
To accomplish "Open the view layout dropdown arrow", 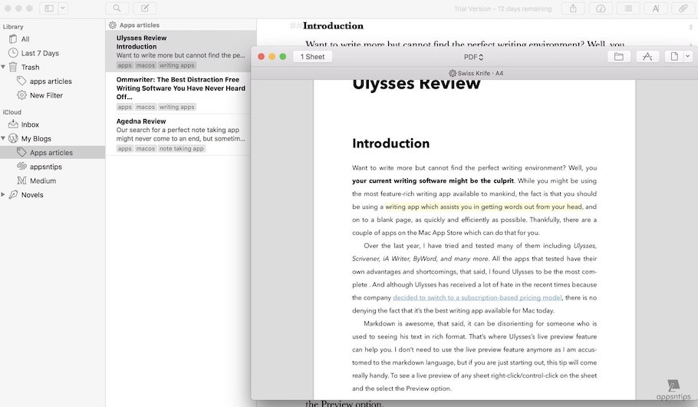I will coord(63,8).
